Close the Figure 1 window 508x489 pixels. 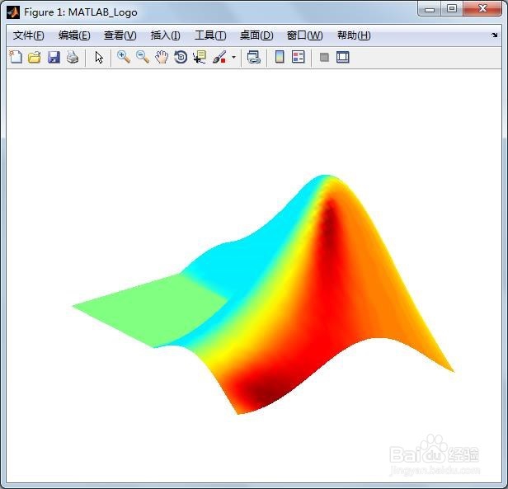[482, 9]
